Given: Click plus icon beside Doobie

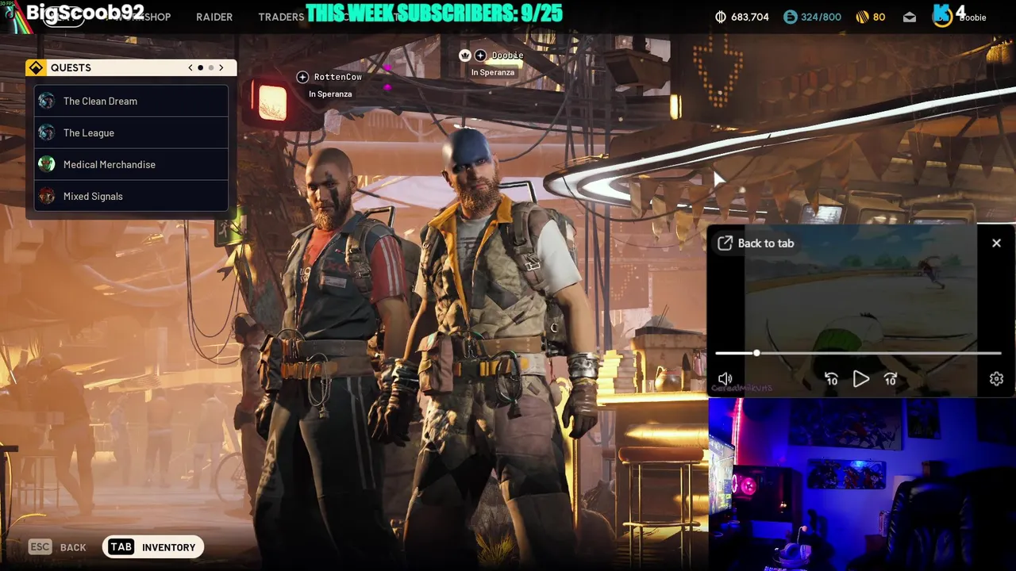Looking at the screenshot, I should pos(480,56).
